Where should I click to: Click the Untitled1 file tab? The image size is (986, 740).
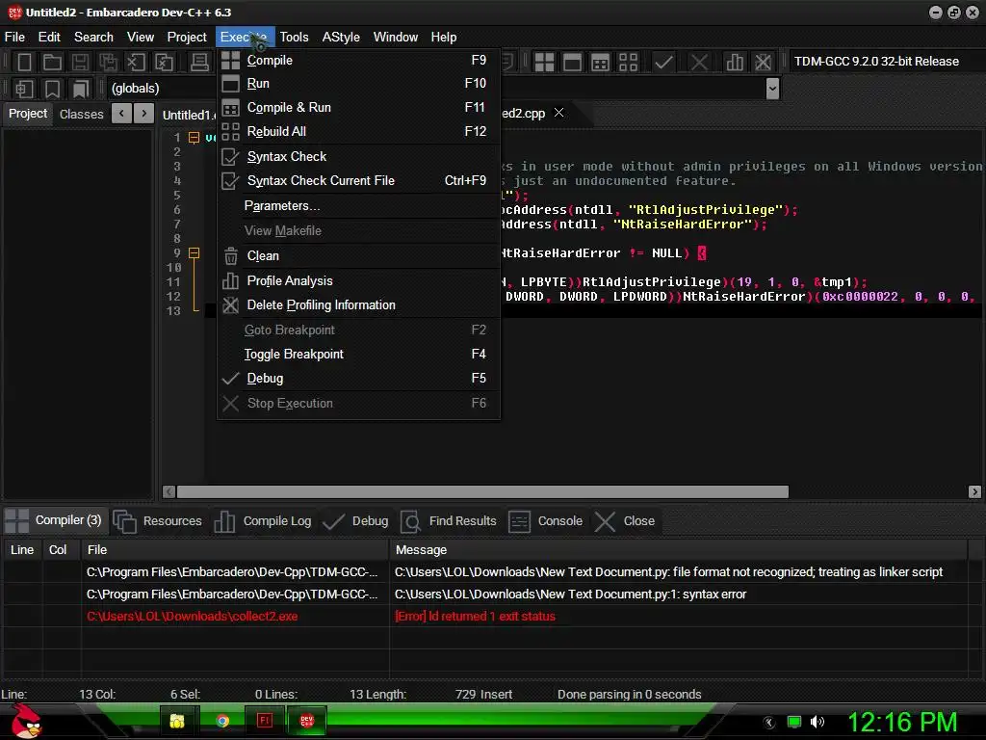click(188, 115)
